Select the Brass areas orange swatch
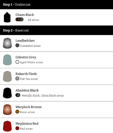This screenshot has height=133, width=113. click(x=17, y=112)
